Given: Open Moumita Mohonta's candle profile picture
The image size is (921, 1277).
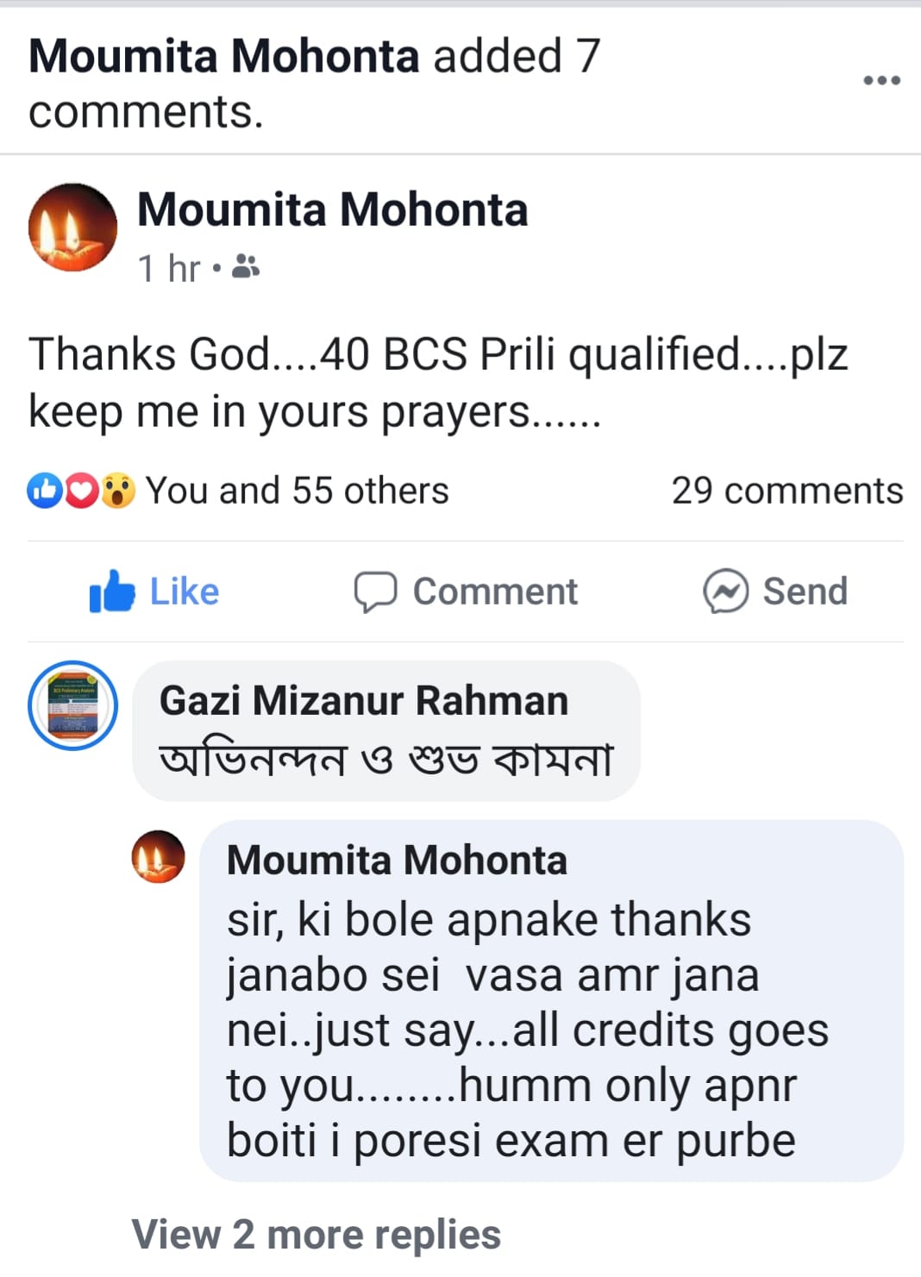Looking at the screenshot, I should 73,228.
